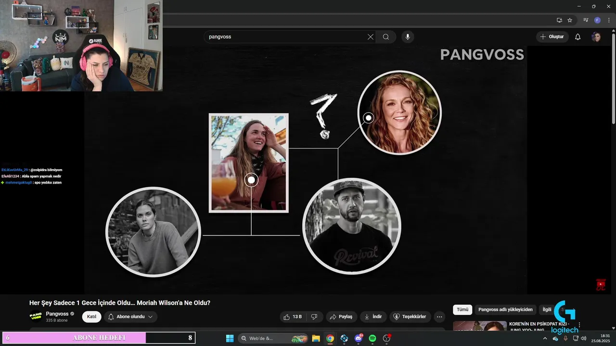The image size is (616, 346).
Task: Open Chrome's three-dot menu
Action: coord(608,20)
